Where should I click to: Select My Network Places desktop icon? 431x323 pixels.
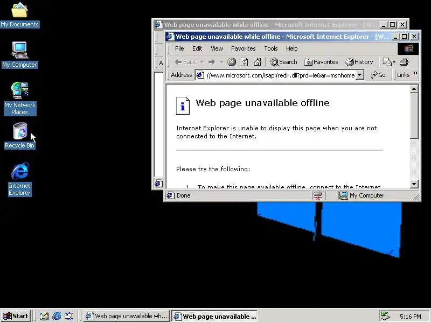pyautogui.click(x=20, y=99)
